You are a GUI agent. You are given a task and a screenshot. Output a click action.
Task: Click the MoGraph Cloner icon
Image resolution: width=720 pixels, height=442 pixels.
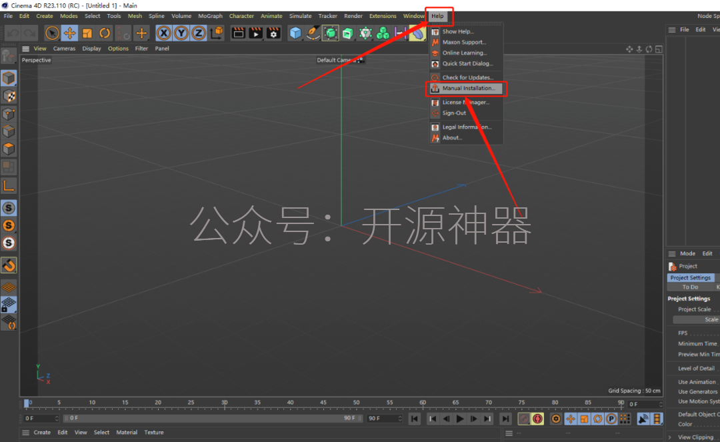[383, 33]
